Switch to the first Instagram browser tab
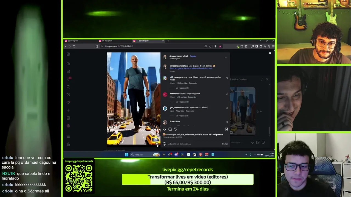The width and height of the screenshot is (351, 197). pyautogui.click(x=80, y=41)
